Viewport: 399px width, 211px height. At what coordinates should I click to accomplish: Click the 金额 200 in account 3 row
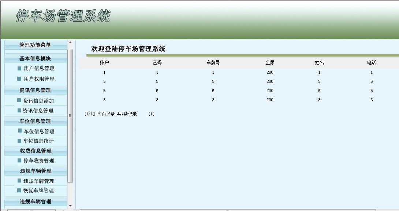tap(270, 100)
